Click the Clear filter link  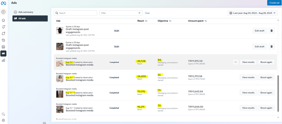tap(147, 13)
